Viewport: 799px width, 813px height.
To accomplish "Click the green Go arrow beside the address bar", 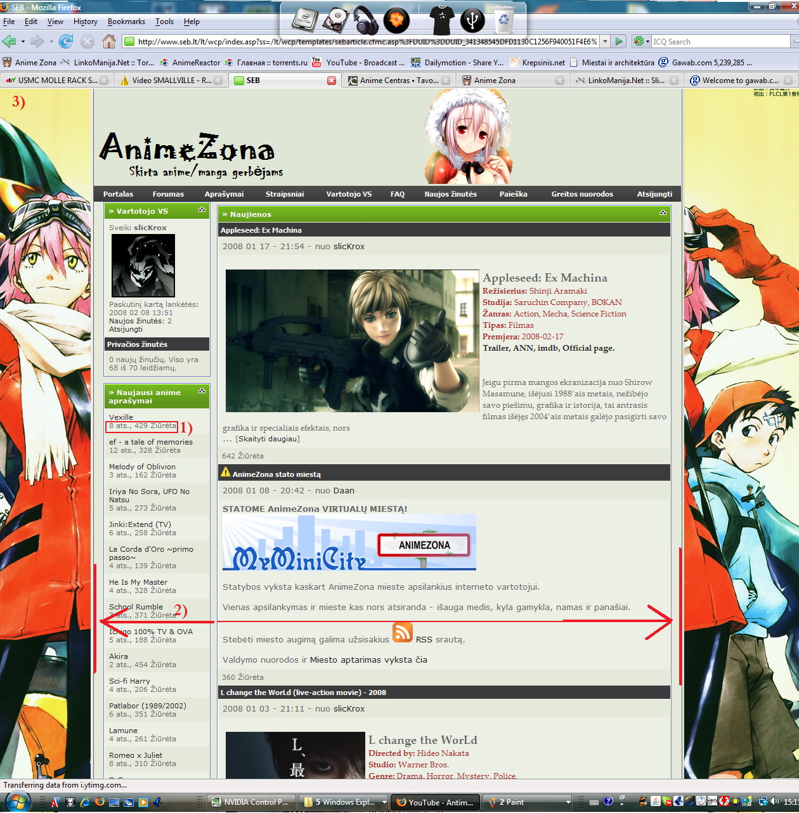I will pos(620,42).
